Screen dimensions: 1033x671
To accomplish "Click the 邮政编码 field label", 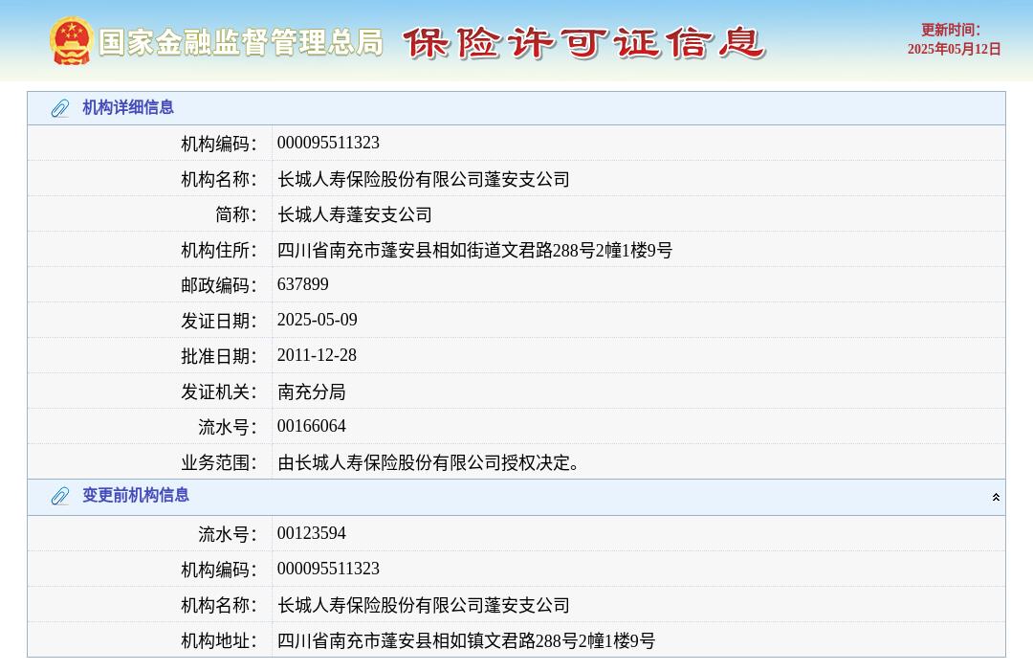I will (219, 285).
